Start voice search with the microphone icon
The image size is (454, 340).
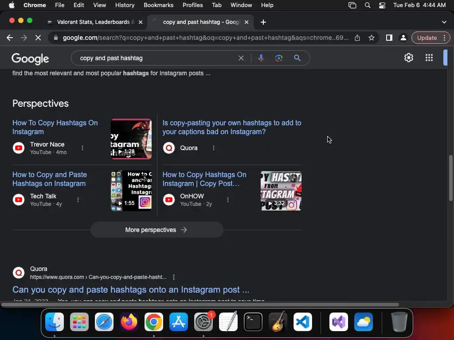[261, 58]
